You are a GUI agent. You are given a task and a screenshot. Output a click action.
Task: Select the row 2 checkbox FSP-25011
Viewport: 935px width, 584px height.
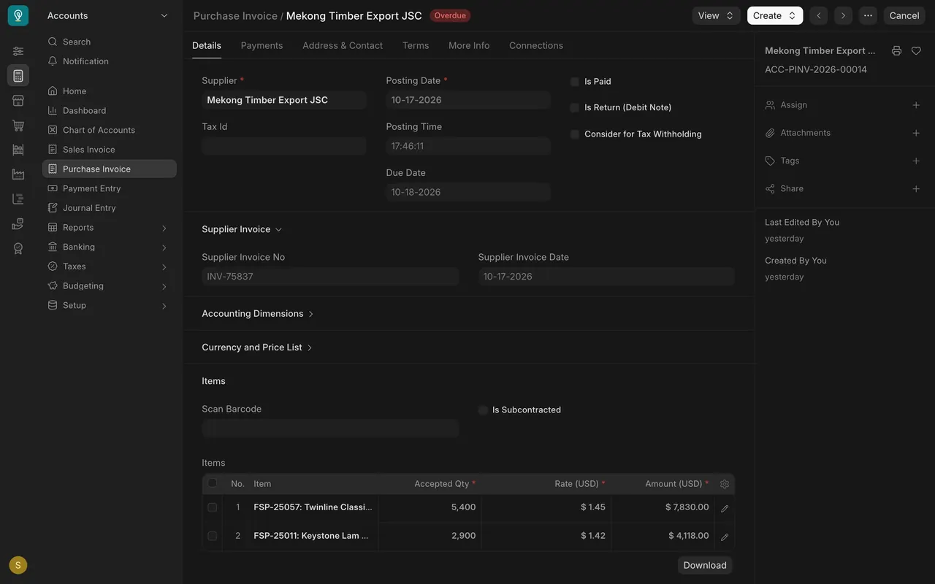pyautogui.click(x=213, y=536)
